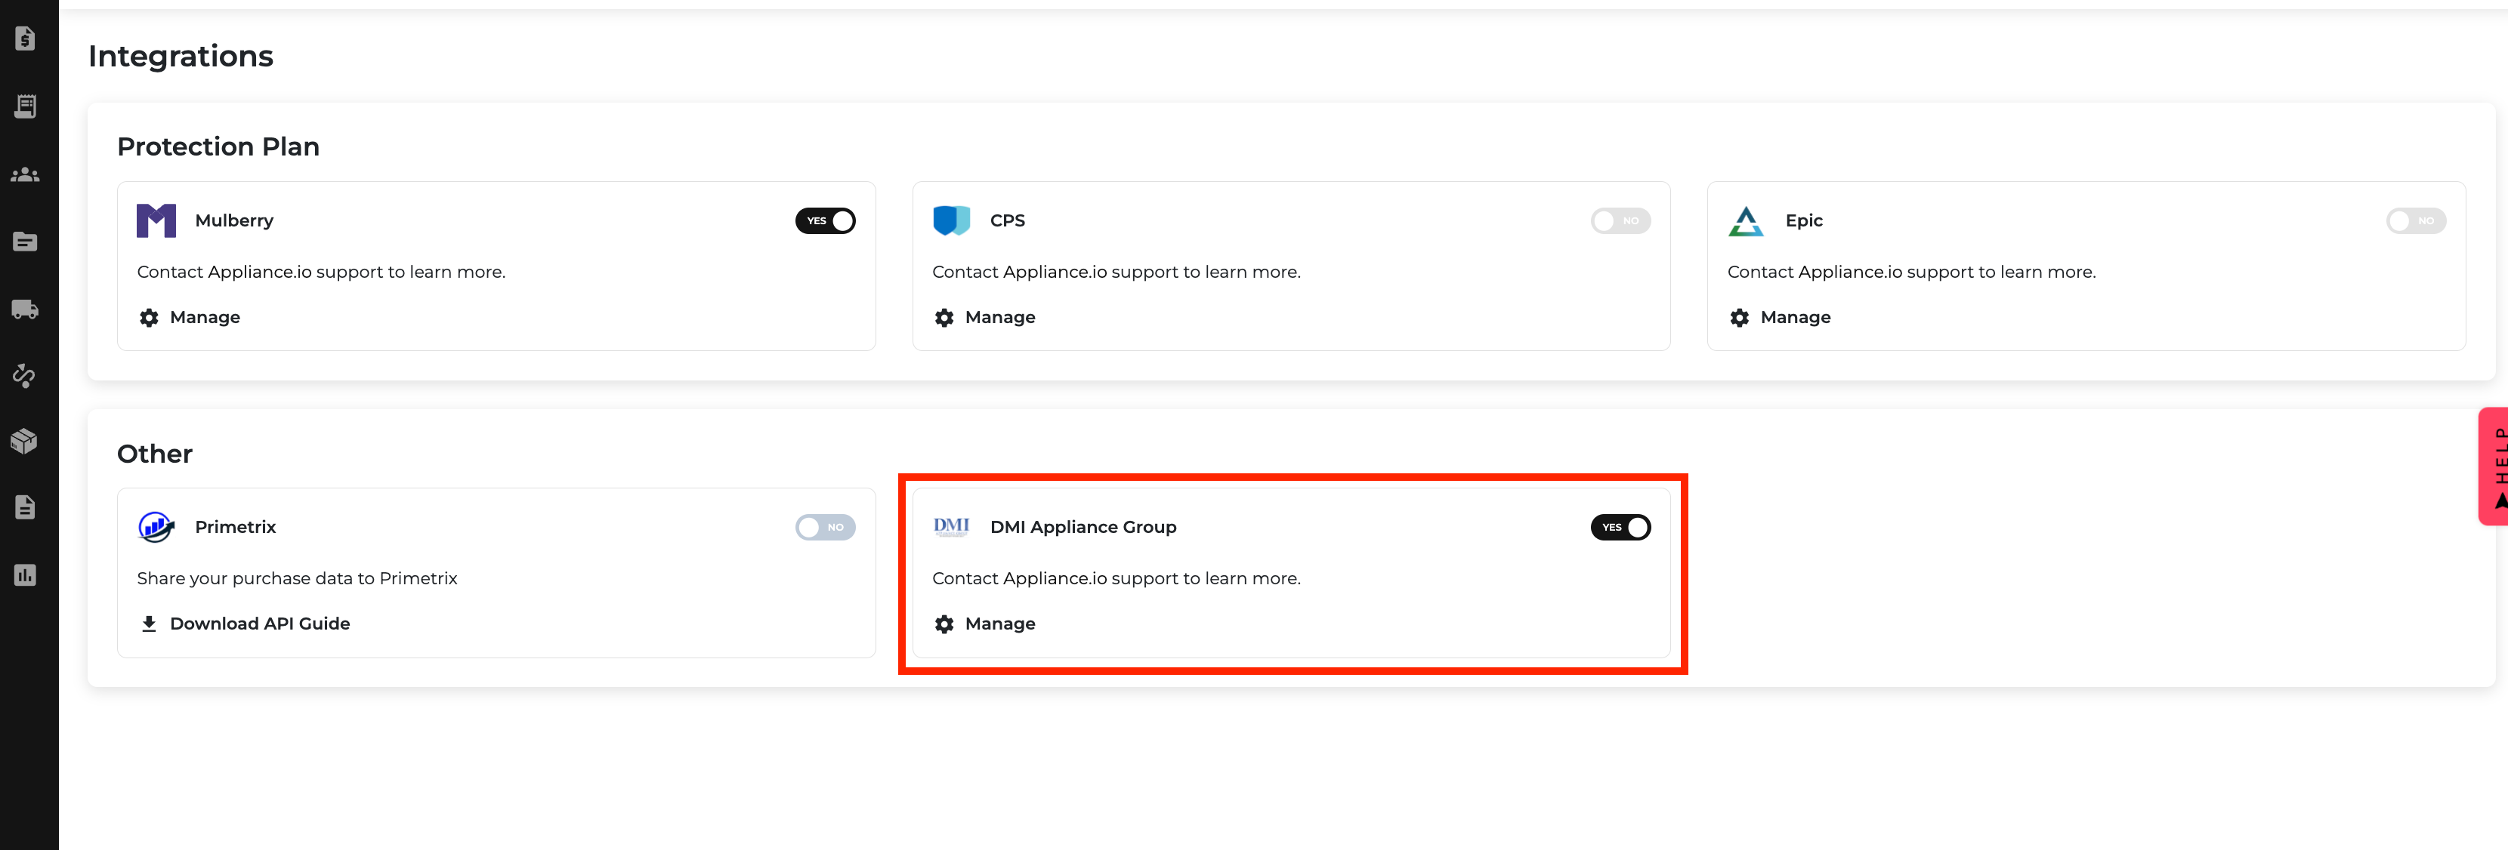Open the card icon in the sidebar
This screenshot has width=2508, height=850.
click(26, 242)
